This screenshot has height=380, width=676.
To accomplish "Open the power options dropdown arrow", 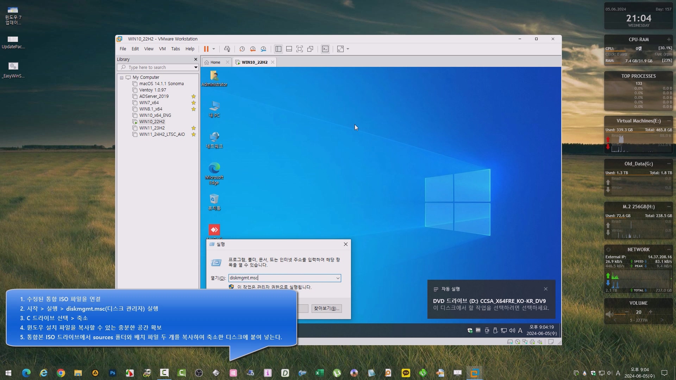I will 214,49.
